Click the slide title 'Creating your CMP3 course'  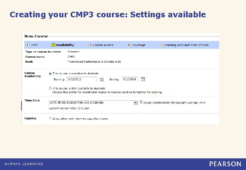click(108, 15)
